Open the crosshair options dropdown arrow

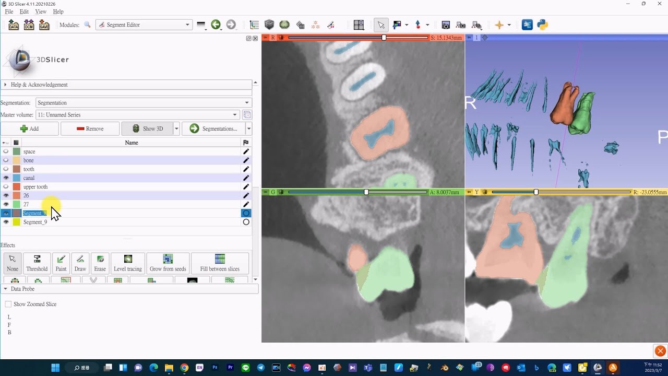[x=509, y=25]
